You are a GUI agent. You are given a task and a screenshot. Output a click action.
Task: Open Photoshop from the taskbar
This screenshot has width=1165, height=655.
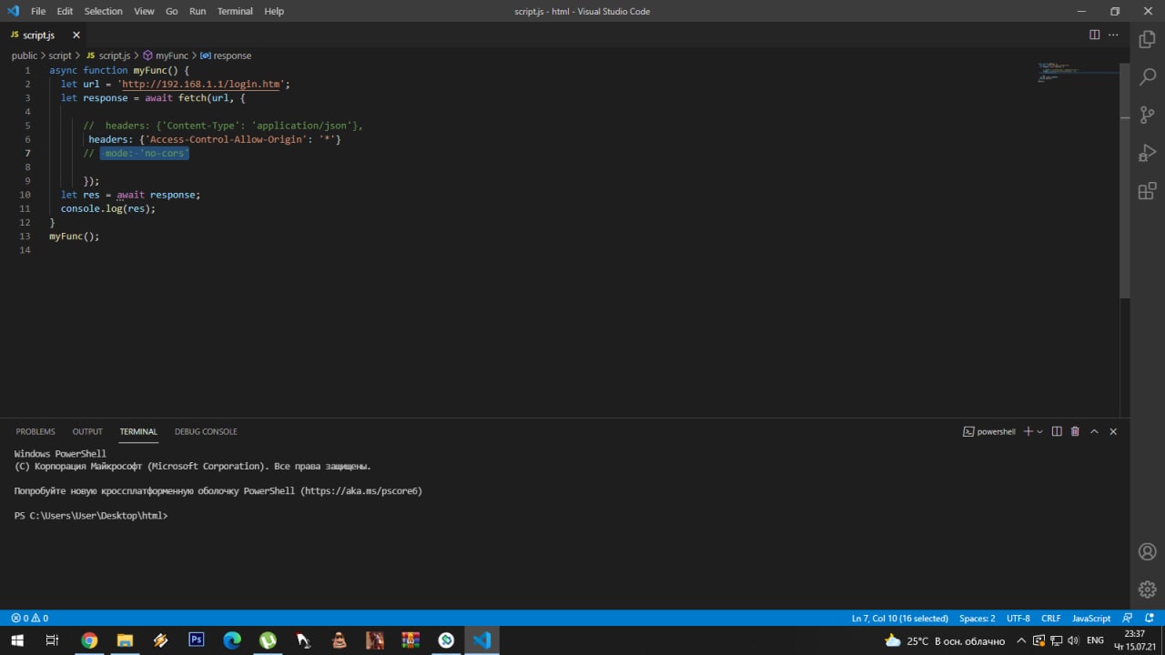196,640
